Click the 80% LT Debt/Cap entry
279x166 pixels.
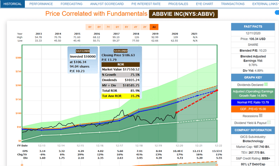point(253,164)
